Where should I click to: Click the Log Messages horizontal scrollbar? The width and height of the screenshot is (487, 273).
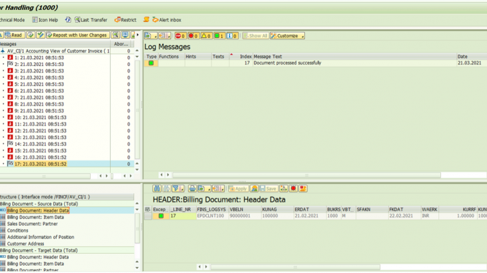coord(307,175)
